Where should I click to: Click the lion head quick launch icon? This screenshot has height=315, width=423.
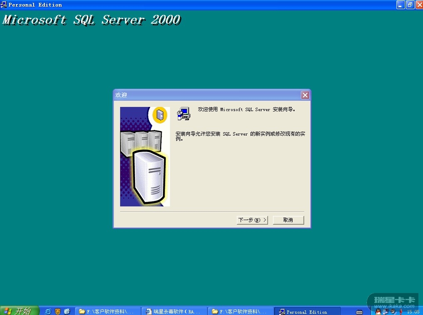point(58,311)
